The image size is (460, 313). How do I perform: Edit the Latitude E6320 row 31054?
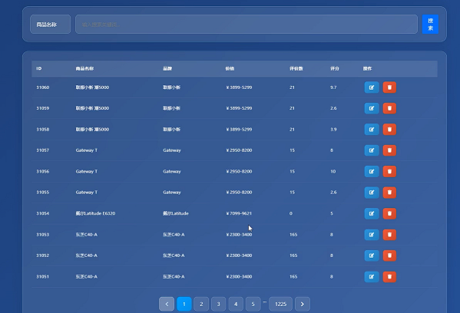[x=372, y=213]
